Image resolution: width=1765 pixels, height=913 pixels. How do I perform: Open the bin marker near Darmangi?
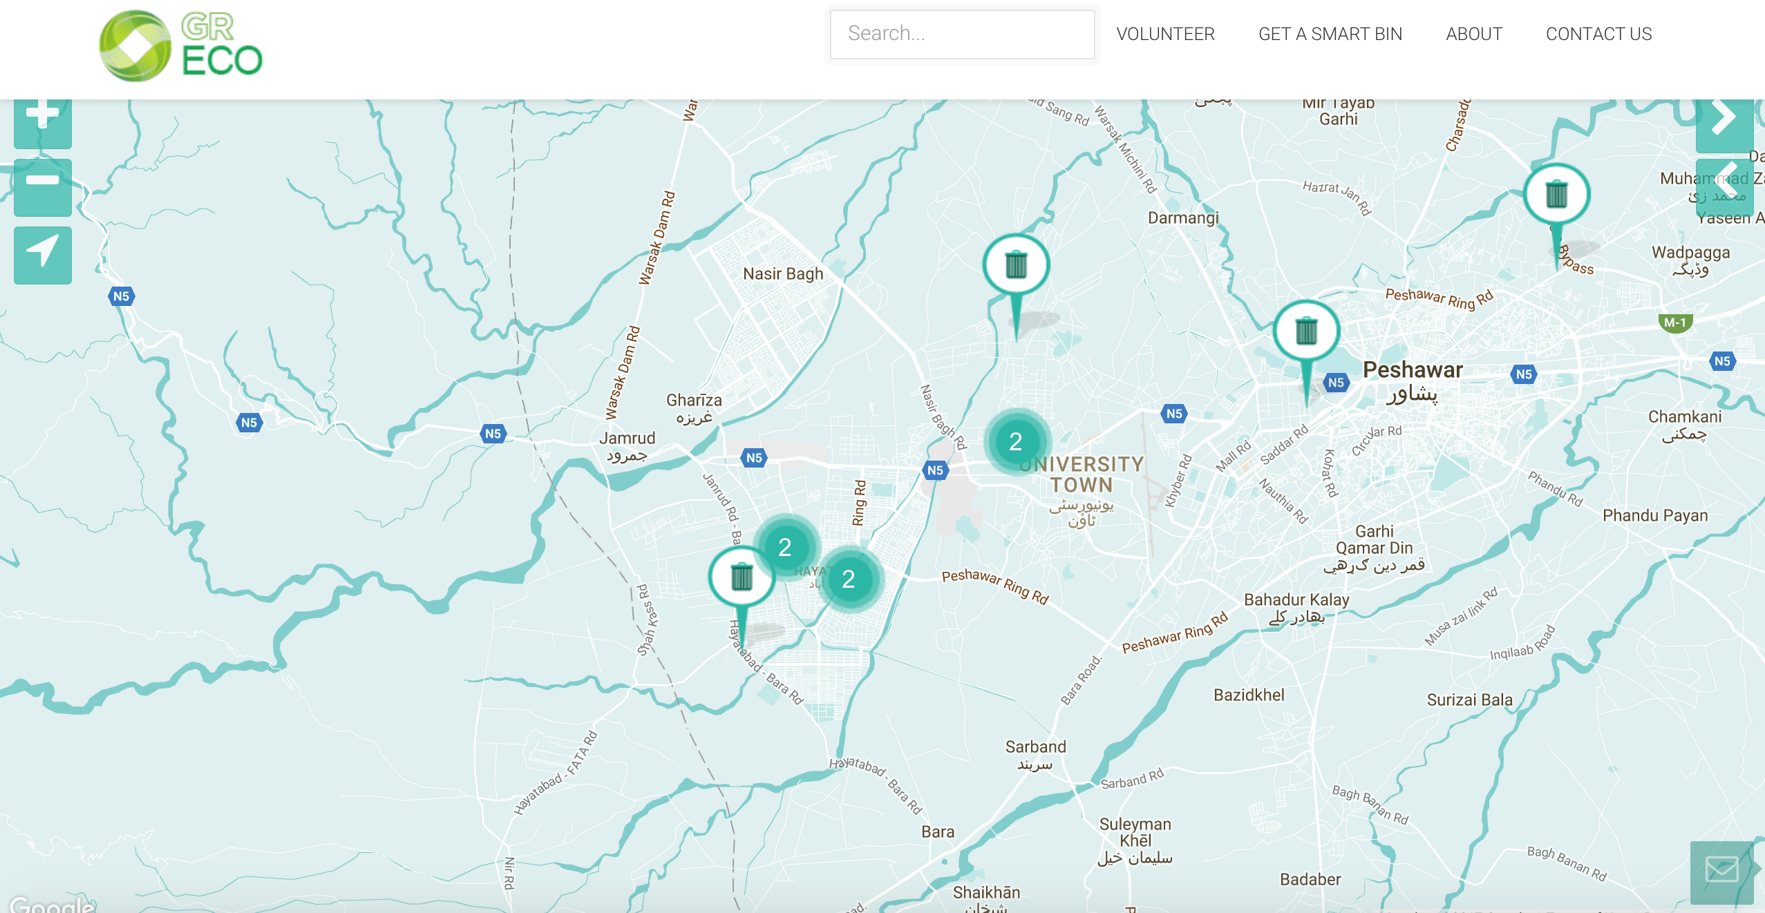[1016, 266]
